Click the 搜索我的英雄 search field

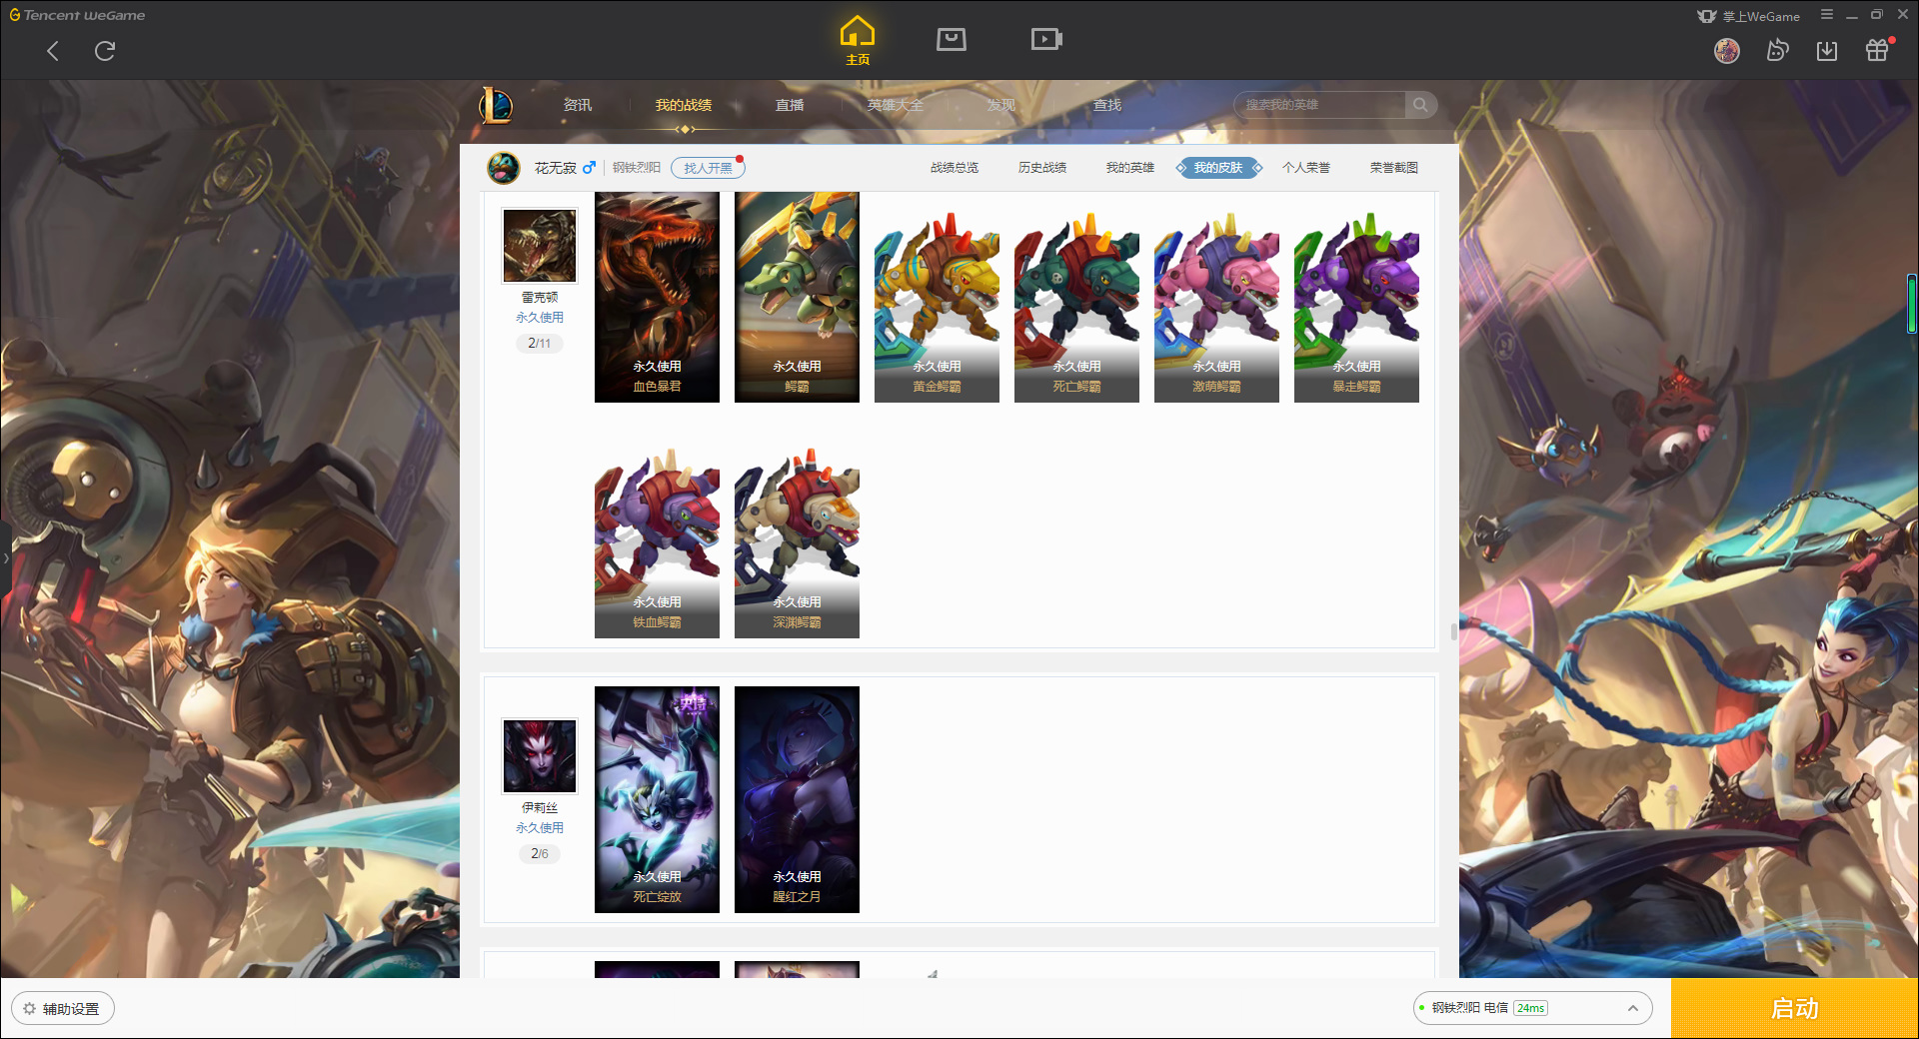tap(1319, 105)
